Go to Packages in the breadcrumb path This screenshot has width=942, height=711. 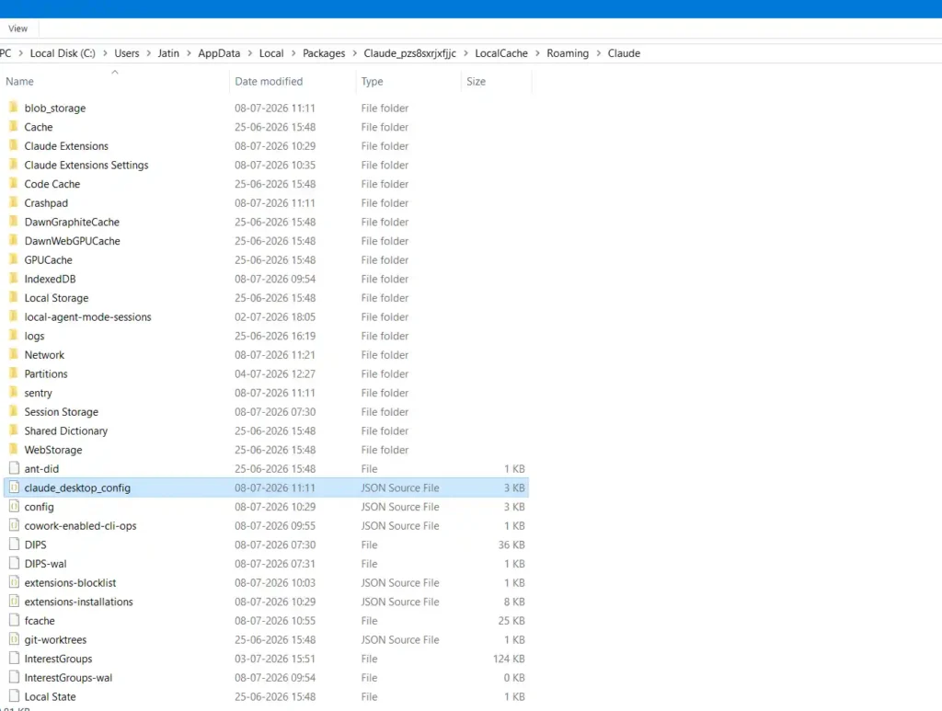coord(324,52)
